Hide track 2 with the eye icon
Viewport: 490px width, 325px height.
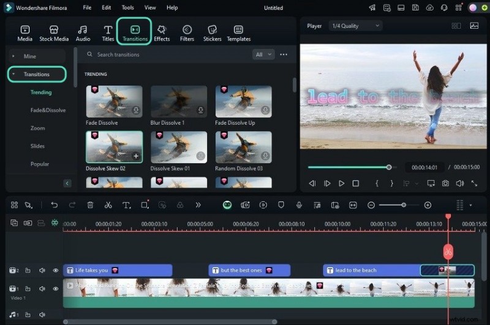click(x=56, y=271)
